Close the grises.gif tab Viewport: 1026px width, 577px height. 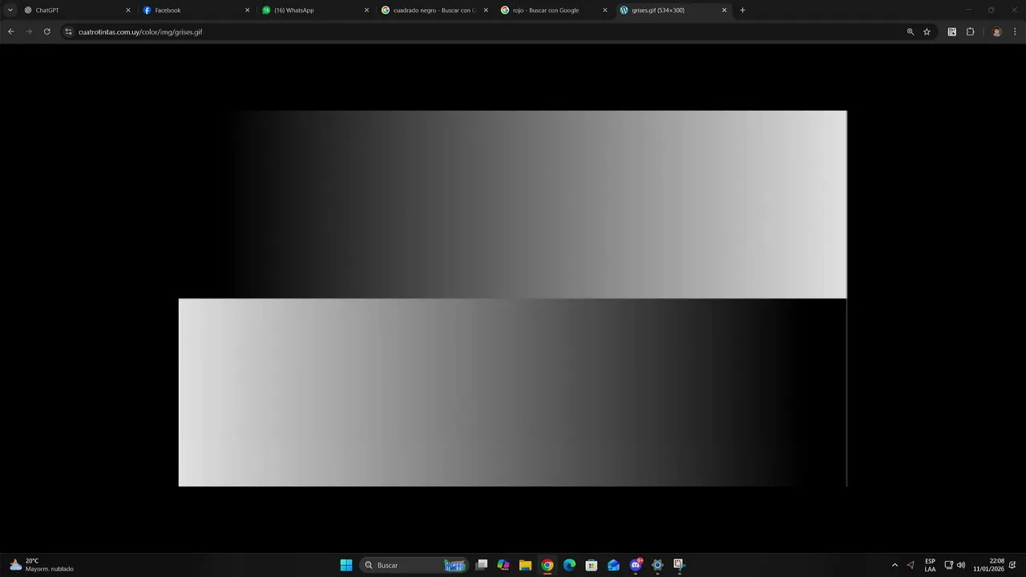coord(725,10)
